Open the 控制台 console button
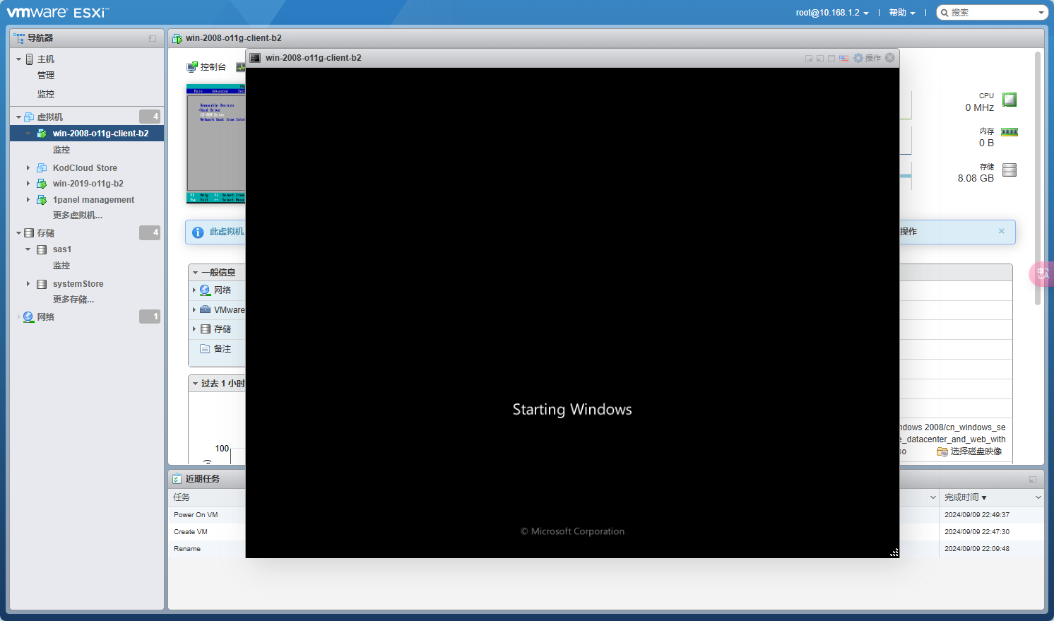 tap(206, 67)
